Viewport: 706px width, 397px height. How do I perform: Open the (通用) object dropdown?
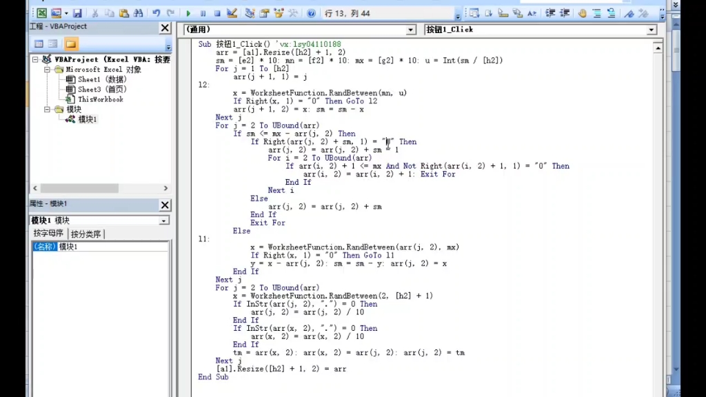point(412,30)
